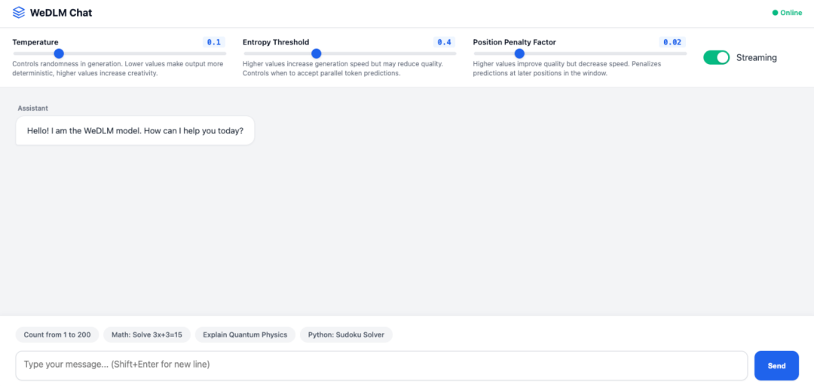Pick the 'Explain Quantum Physics' suggestion
This screenshot has height=388, width=814.
click(x=245, y=335)
